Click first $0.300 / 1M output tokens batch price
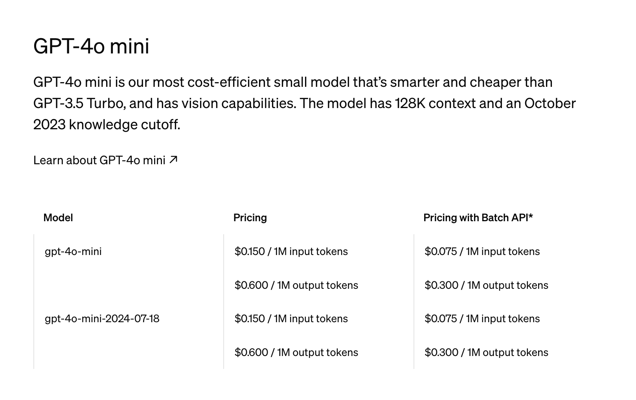Viewport: 636px width, 400px height. (486, 285)
